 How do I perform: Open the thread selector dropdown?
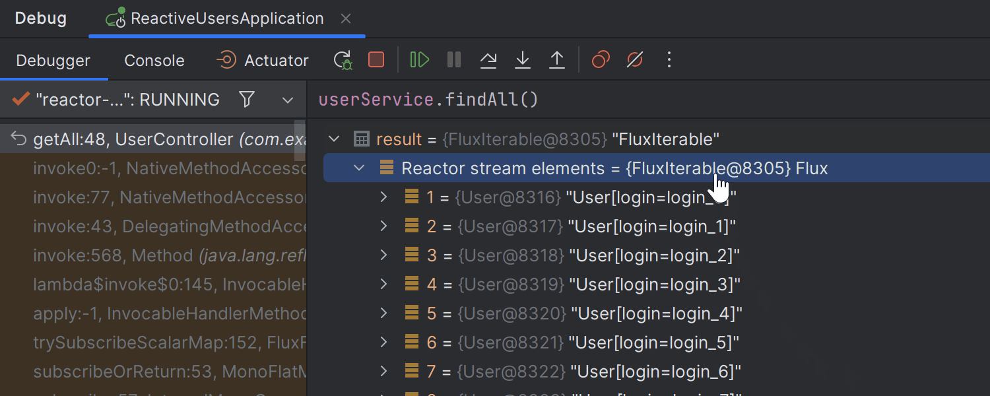pyautogui.click(x=288, y=100)
